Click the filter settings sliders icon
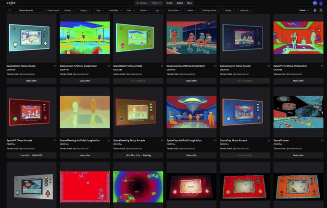Screen dimensions: 327x208 pyautogui.click(x=321, y=10)
